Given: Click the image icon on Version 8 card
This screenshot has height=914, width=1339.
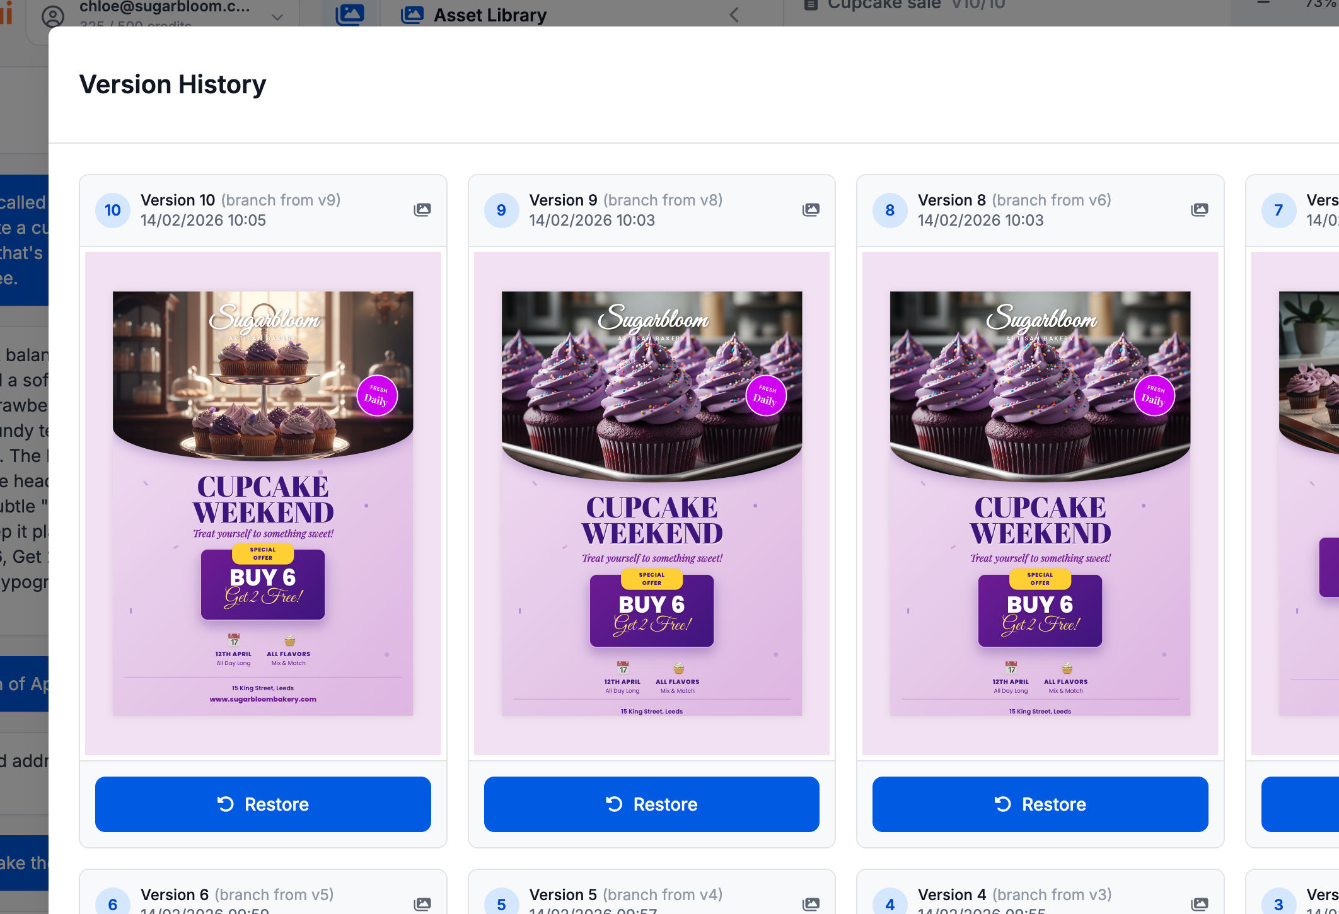Looking at the screenshot, I should [1199, 210].
